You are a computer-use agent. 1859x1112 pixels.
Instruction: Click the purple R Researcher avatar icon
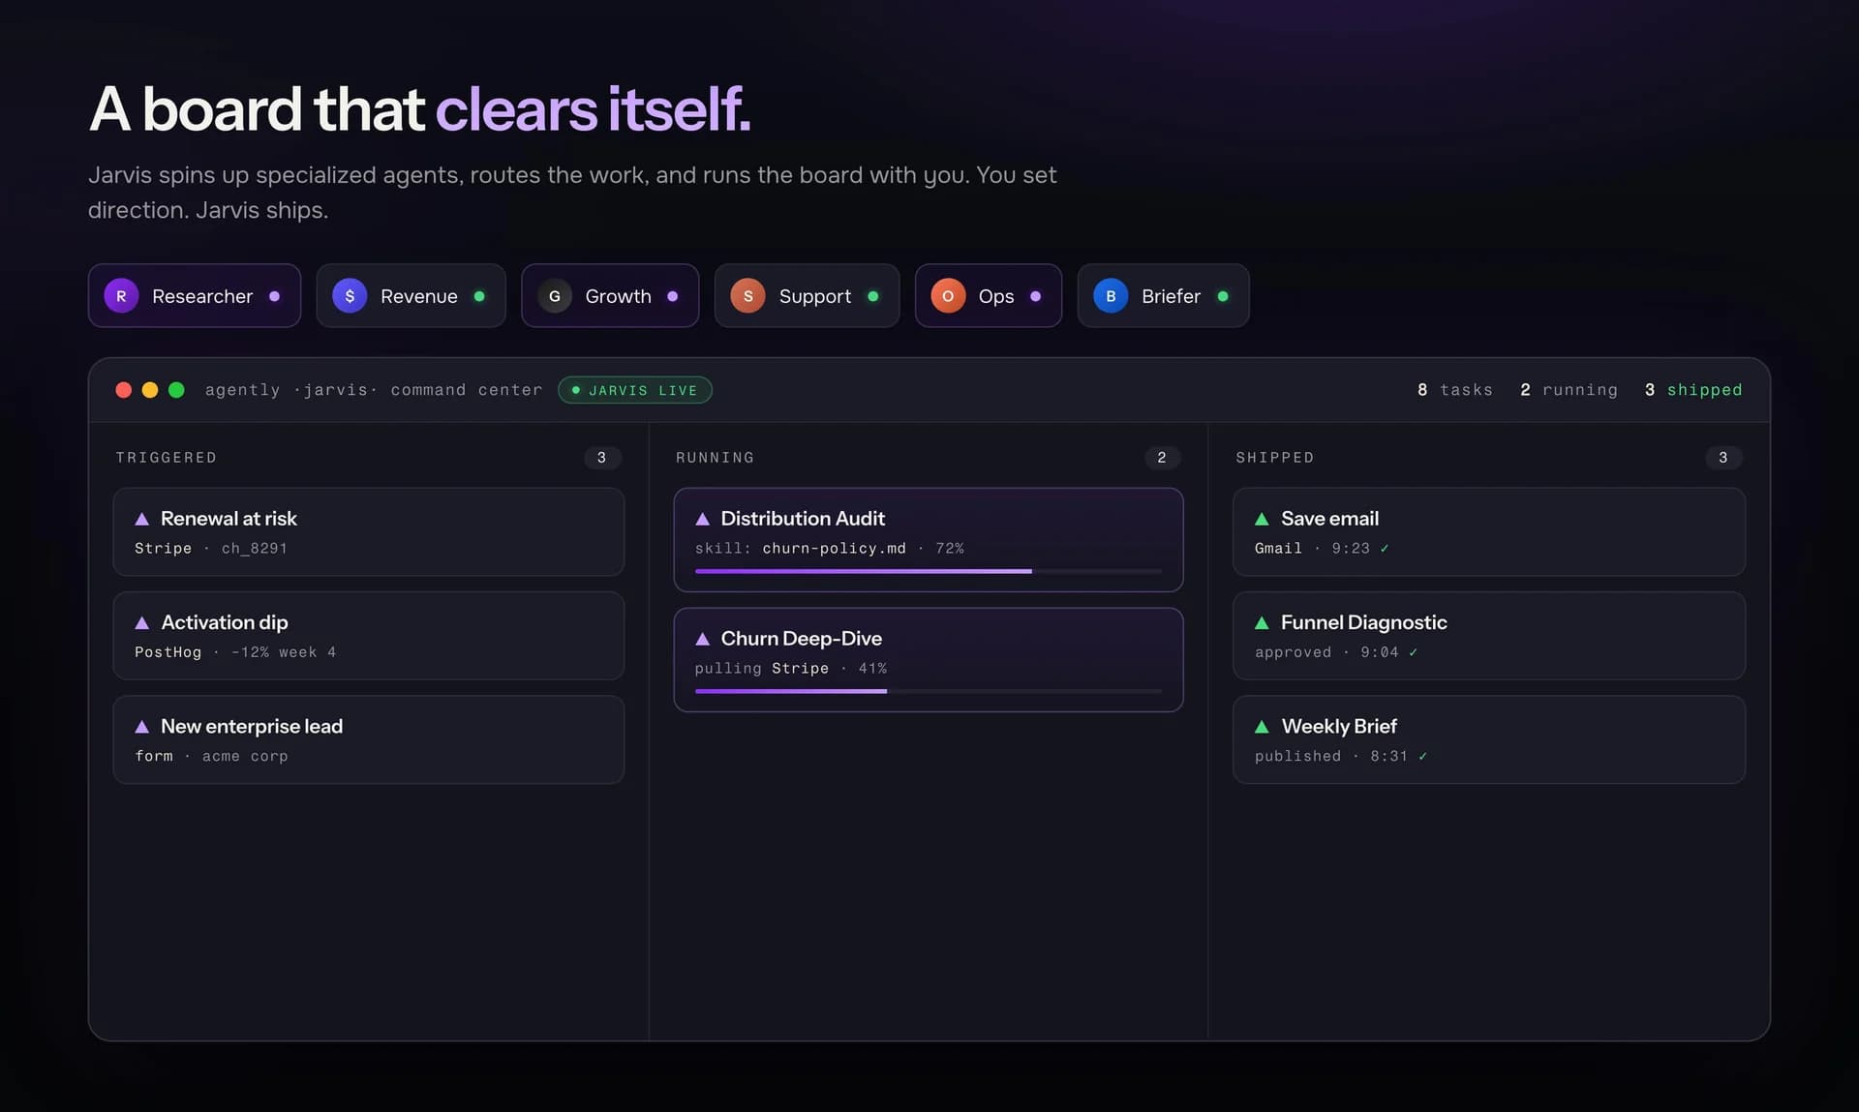coord(121,296)
